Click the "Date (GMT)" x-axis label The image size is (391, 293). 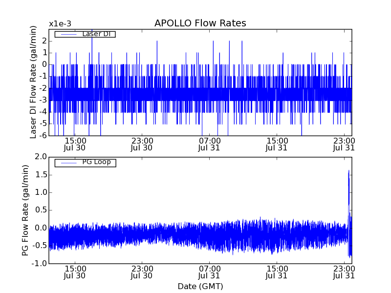tap(200, 286)
